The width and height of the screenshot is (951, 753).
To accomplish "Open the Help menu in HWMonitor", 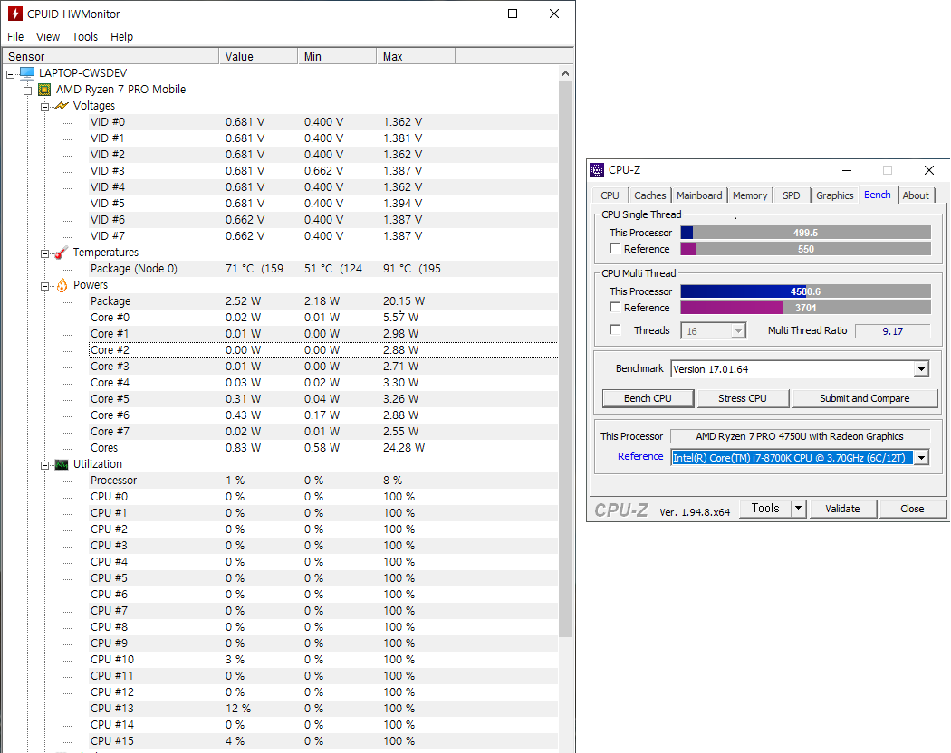I will point(122,37).
